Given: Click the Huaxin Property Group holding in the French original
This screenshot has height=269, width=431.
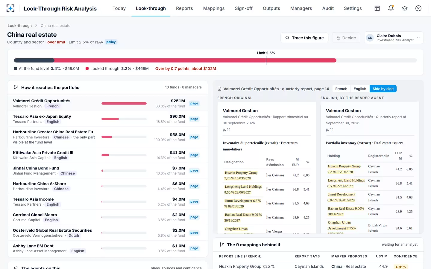Looking at the screenshot, I should point(241,175).
